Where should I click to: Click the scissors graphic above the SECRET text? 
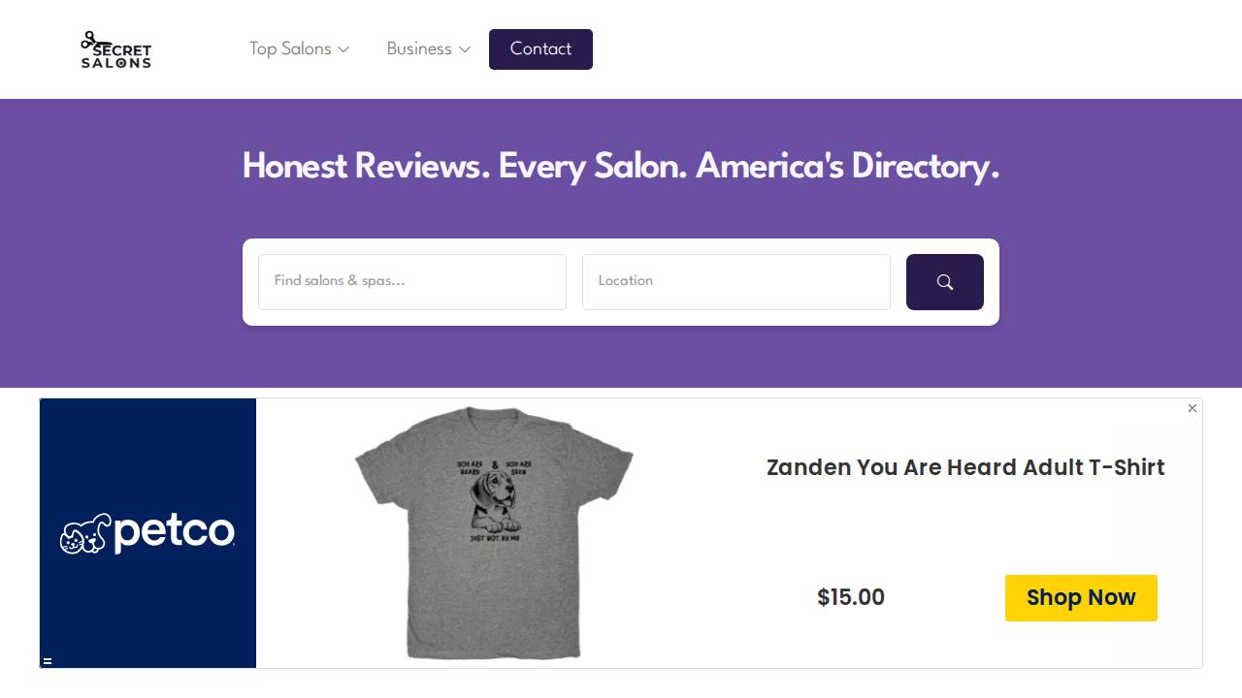point(92,40)
